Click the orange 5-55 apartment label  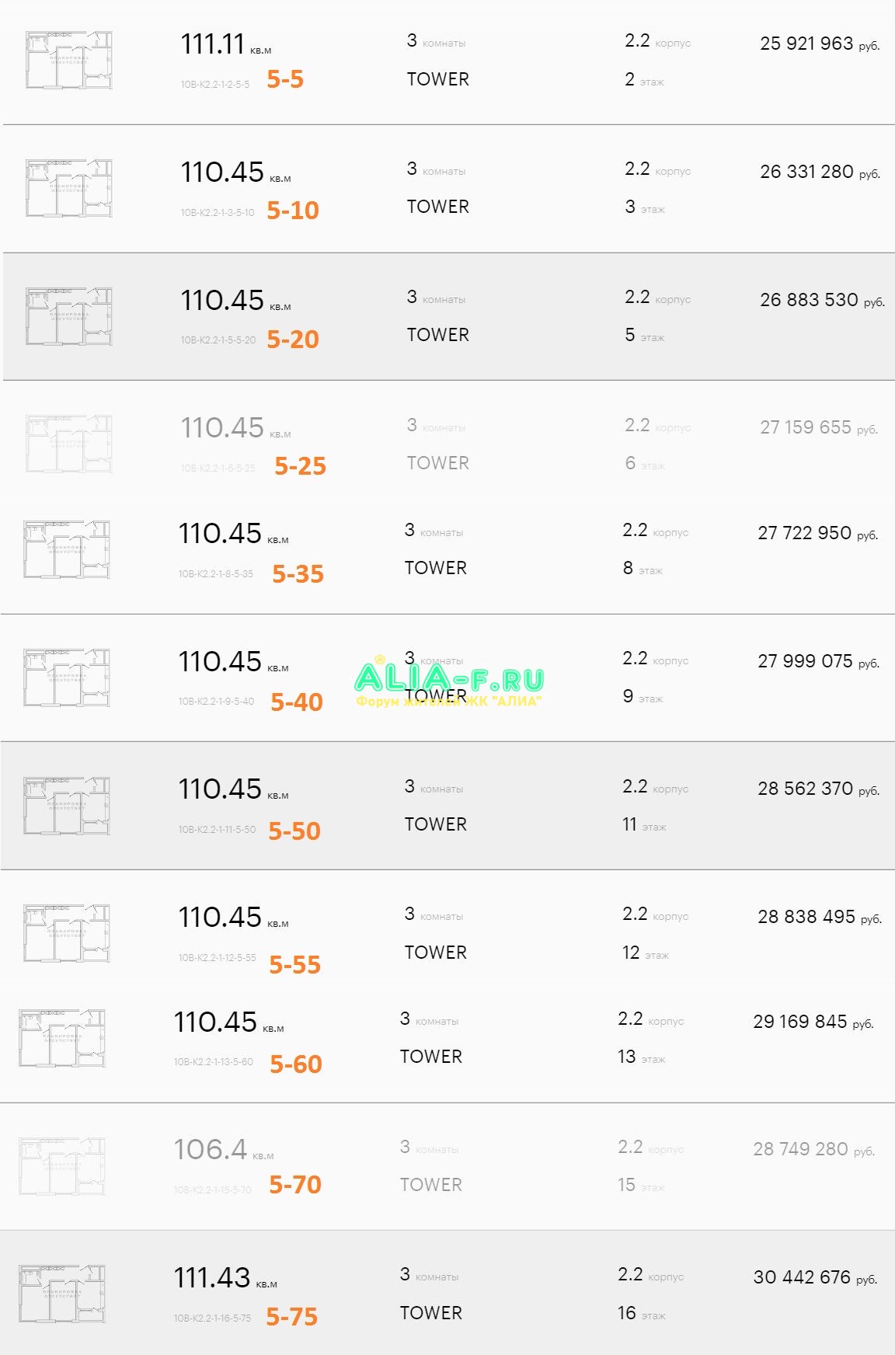click(x=295, y=964)
